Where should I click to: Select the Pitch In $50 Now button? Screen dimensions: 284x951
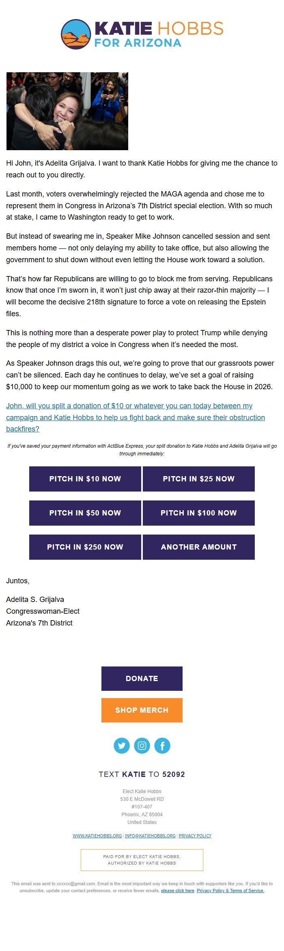[85, 513]
